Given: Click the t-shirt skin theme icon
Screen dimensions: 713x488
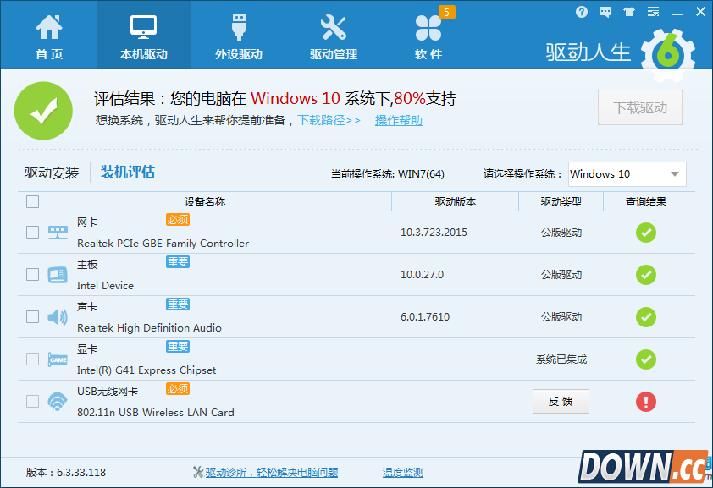Looking at the screenshot, I should pos(628,12).
